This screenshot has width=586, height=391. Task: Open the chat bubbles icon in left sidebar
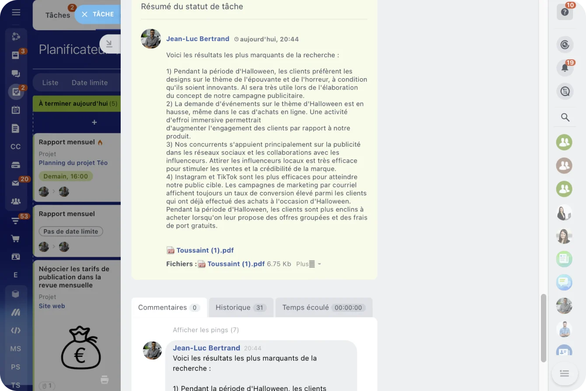[x=16, y=73]
